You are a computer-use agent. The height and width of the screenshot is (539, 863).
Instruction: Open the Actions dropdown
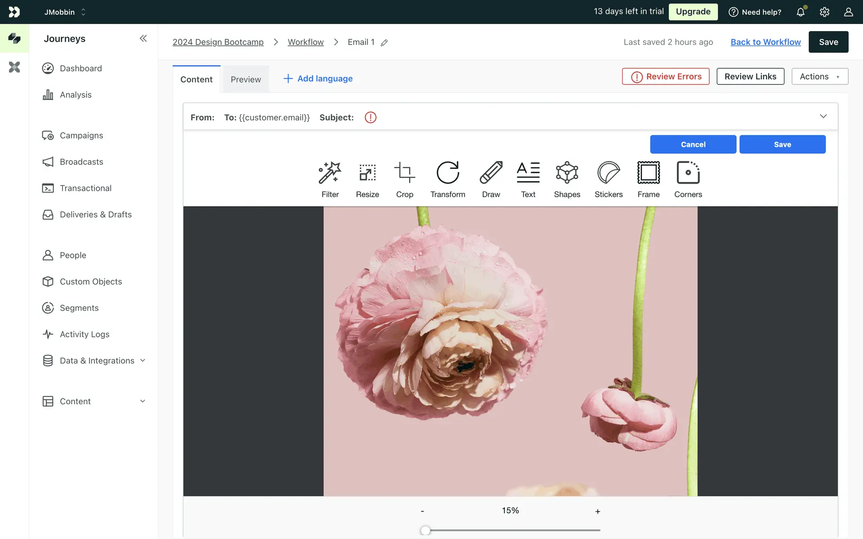(x=819, y=76)
